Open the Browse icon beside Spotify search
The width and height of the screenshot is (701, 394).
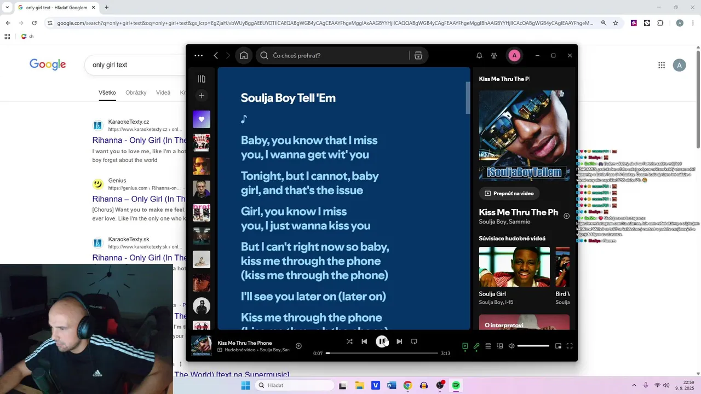pyautogui.click(x=418, y=55)
